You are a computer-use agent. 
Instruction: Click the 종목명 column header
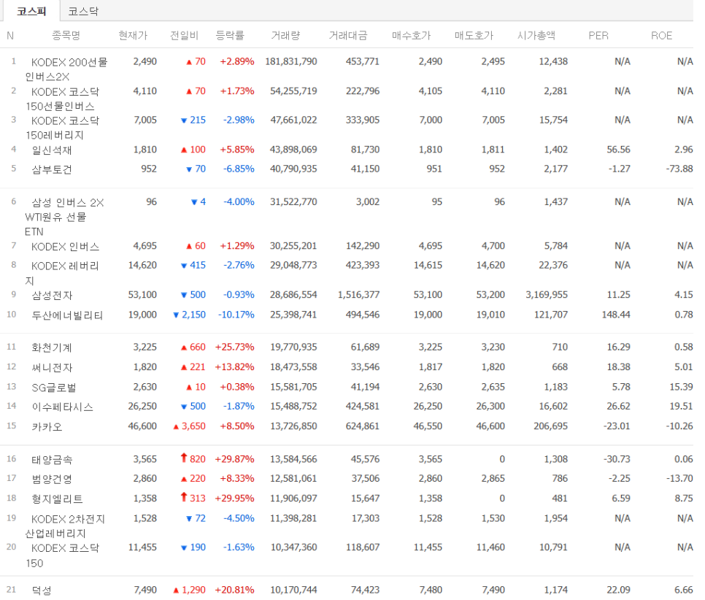[x=66, y=35]
